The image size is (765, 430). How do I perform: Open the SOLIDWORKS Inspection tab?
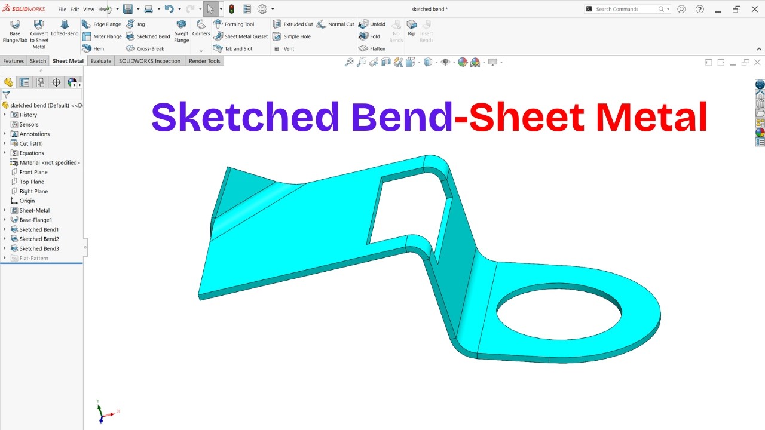pos(149,61)
